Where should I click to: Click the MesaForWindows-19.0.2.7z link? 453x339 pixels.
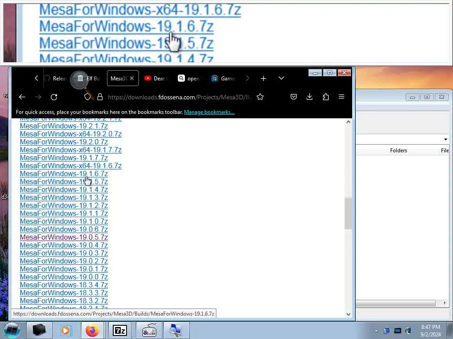[64, 261]
